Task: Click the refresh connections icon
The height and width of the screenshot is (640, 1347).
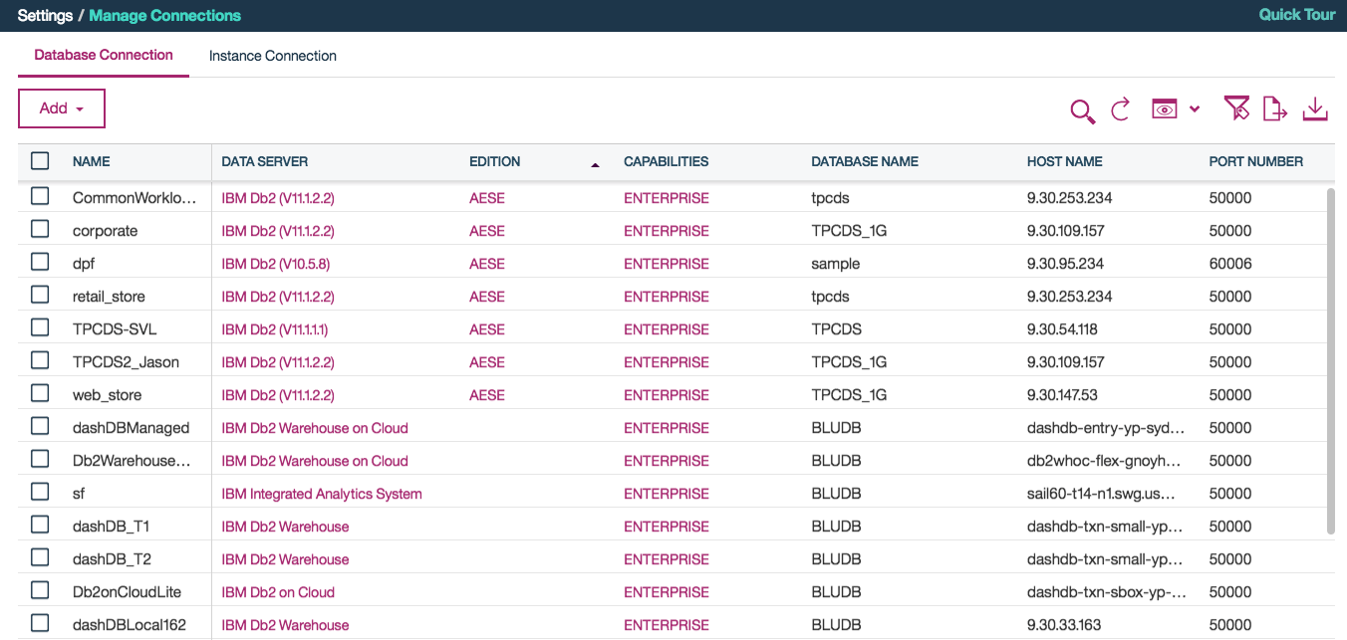Action: (1120, 109)
